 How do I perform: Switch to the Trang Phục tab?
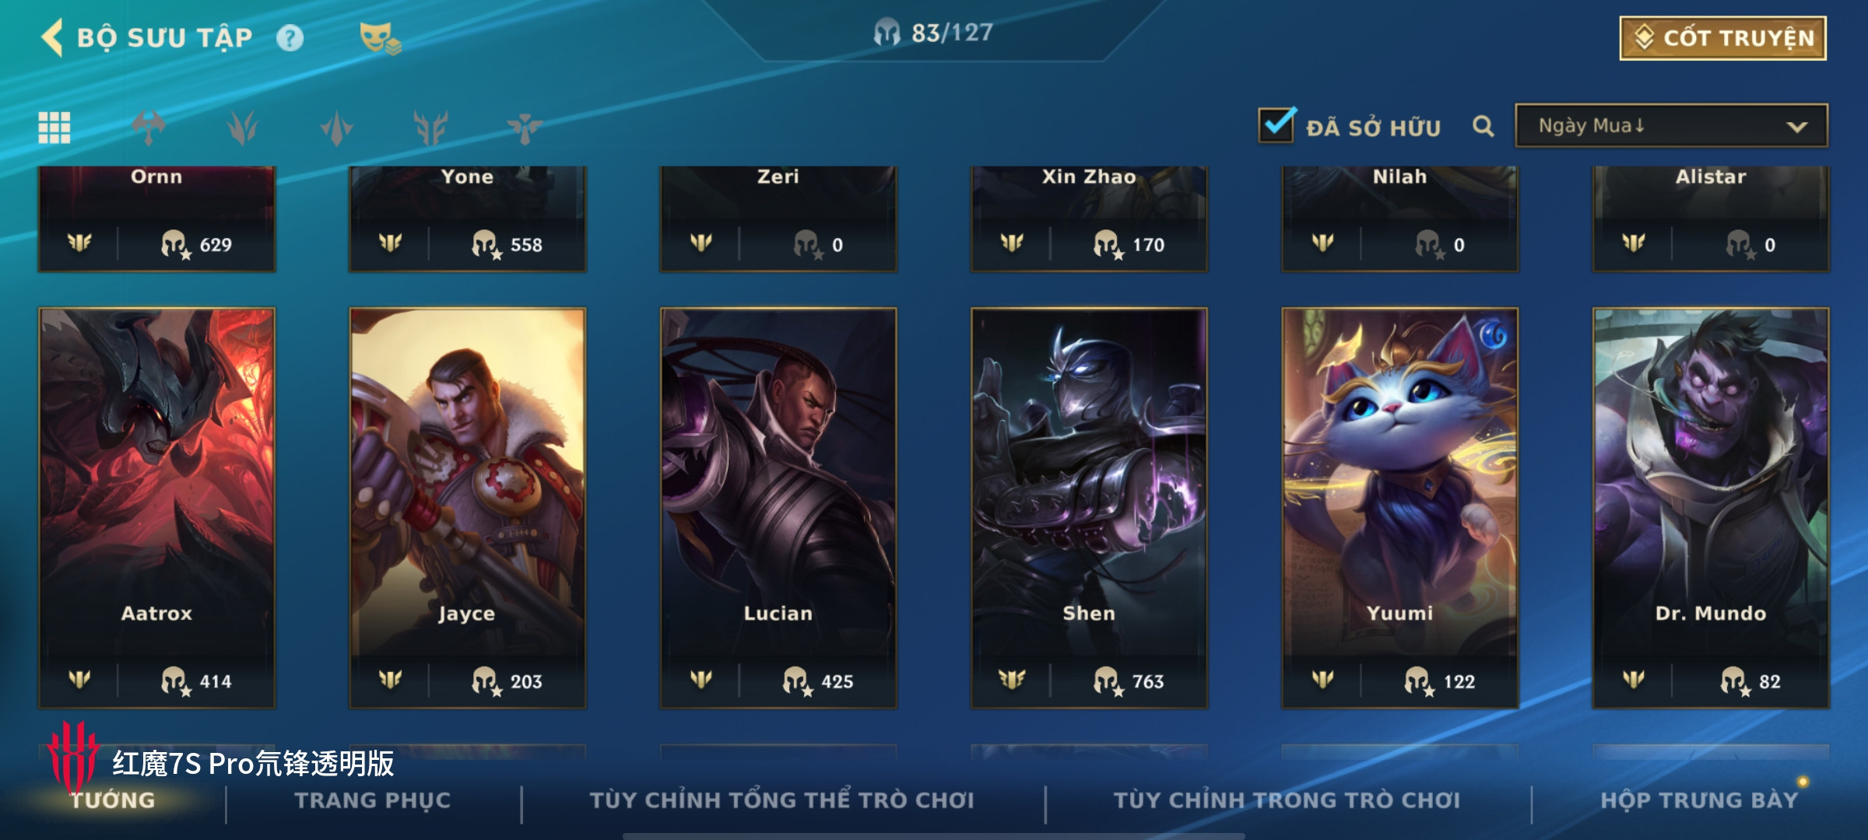[x=373, y=800]
